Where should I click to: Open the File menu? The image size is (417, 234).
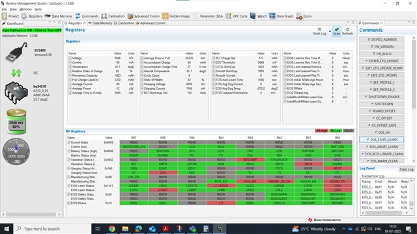[4, 9]
